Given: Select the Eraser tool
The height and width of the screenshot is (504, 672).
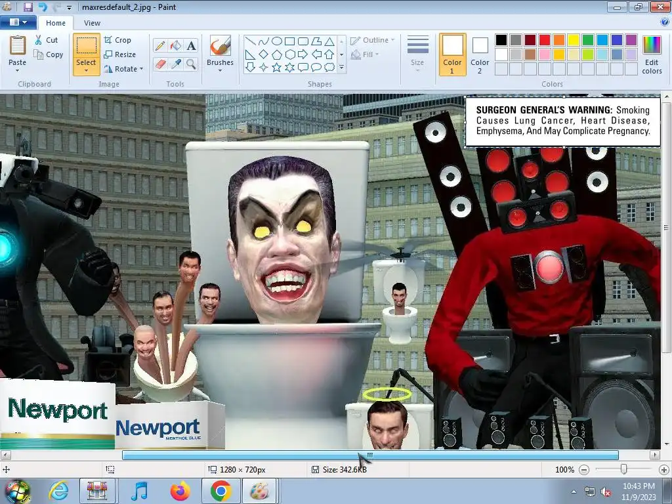Looking at the screenshot, I should tap(160, 64).
